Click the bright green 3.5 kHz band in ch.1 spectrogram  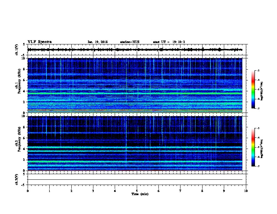135,94
